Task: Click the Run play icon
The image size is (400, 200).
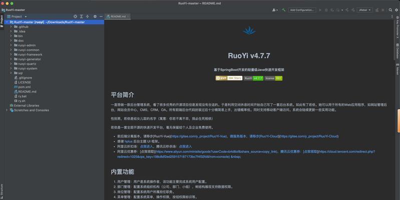Action: tap(320, 10)
